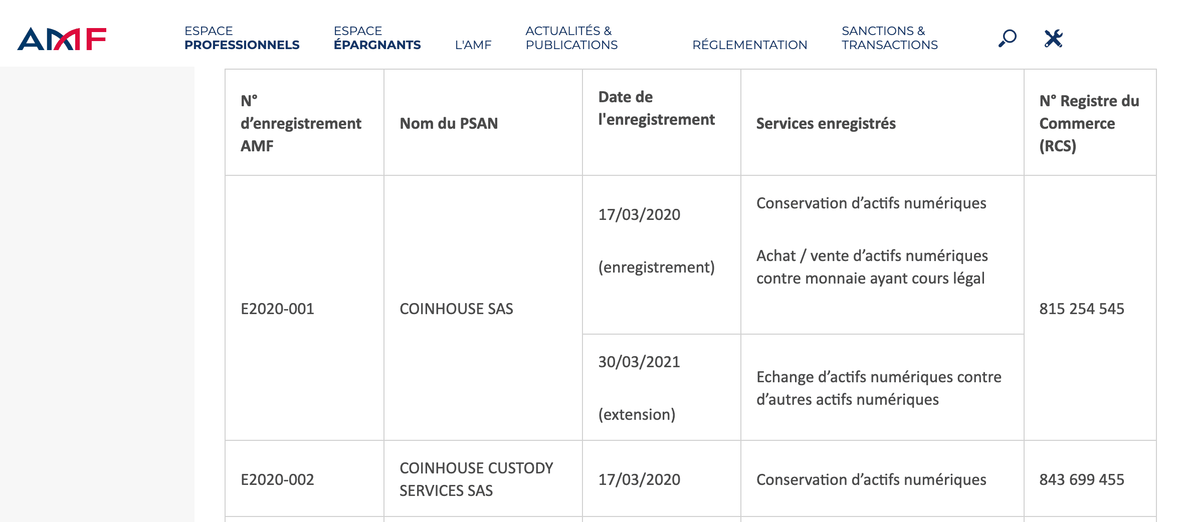Select the E2020-001 registration number cell
Screen dimensions: 1183x522
[x=277, y=309]
